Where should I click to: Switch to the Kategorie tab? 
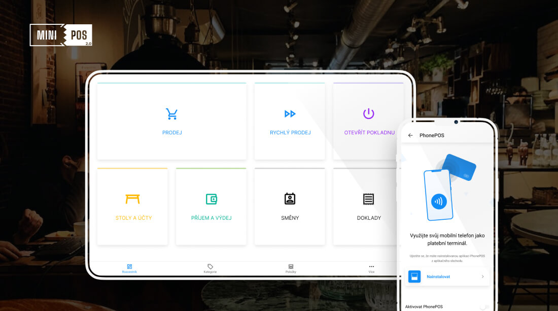[210, 268]
